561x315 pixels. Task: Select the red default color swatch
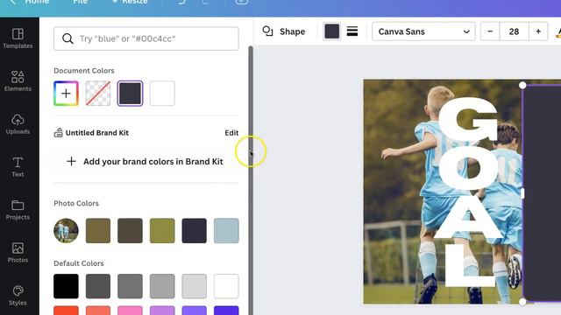tap(66, 311)
